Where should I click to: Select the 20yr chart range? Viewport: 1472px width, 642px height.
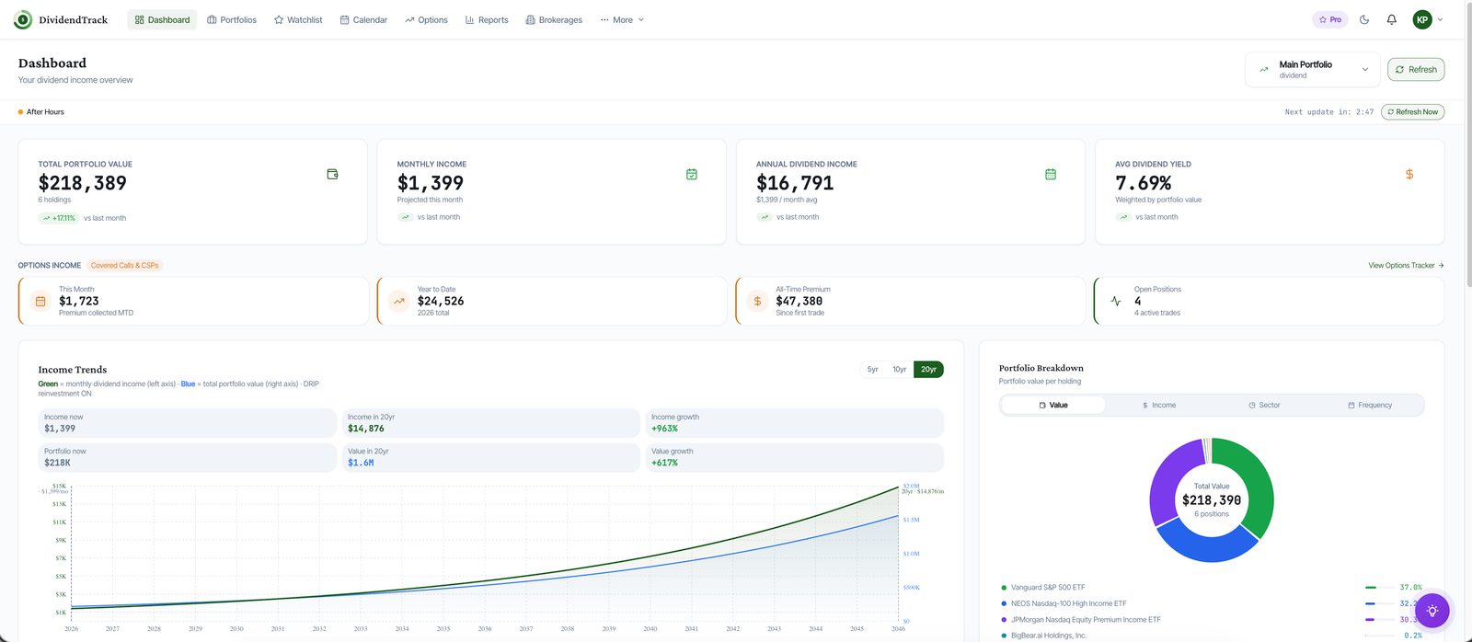pyautogui.click(x=928, y=369)
